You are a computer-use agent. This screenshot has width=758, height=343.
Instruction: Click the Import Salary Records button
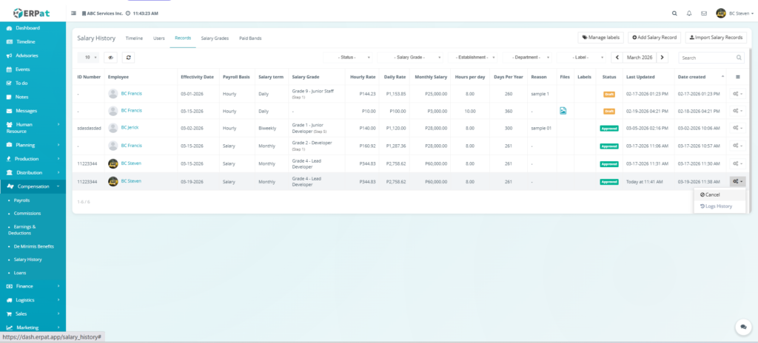point(715,37)
